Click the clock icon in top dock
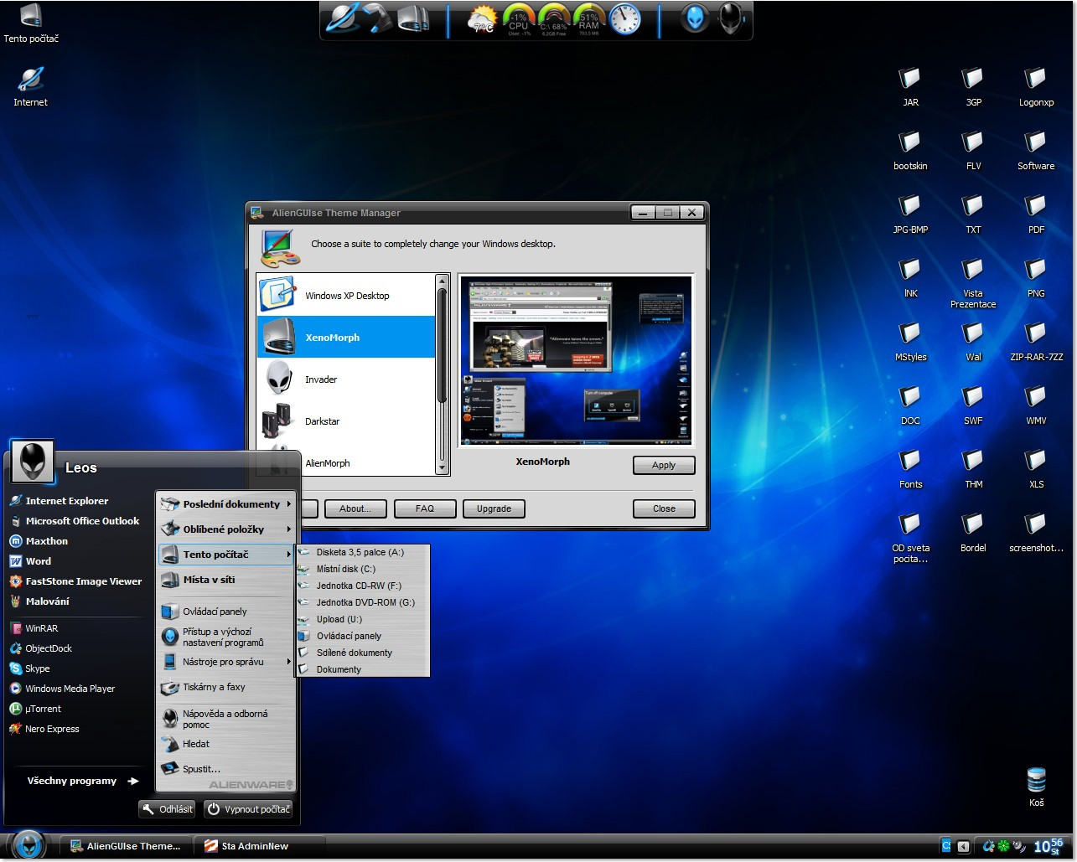 click(x=624, y=20)
